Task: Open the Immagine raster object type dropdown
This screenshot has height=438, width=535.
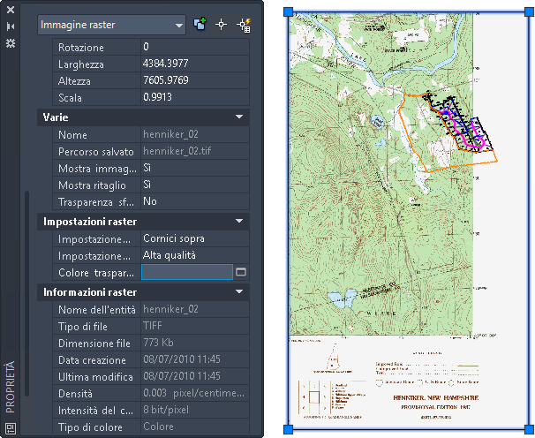Action: [111, 25]
